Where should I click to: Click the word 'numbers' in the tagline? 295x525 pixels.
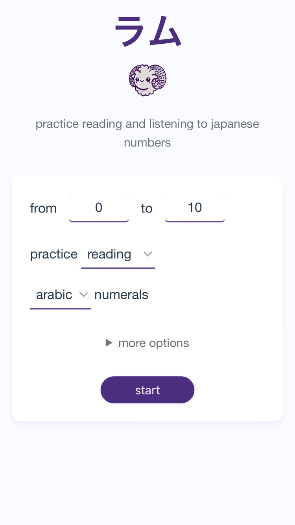[147, 142]
